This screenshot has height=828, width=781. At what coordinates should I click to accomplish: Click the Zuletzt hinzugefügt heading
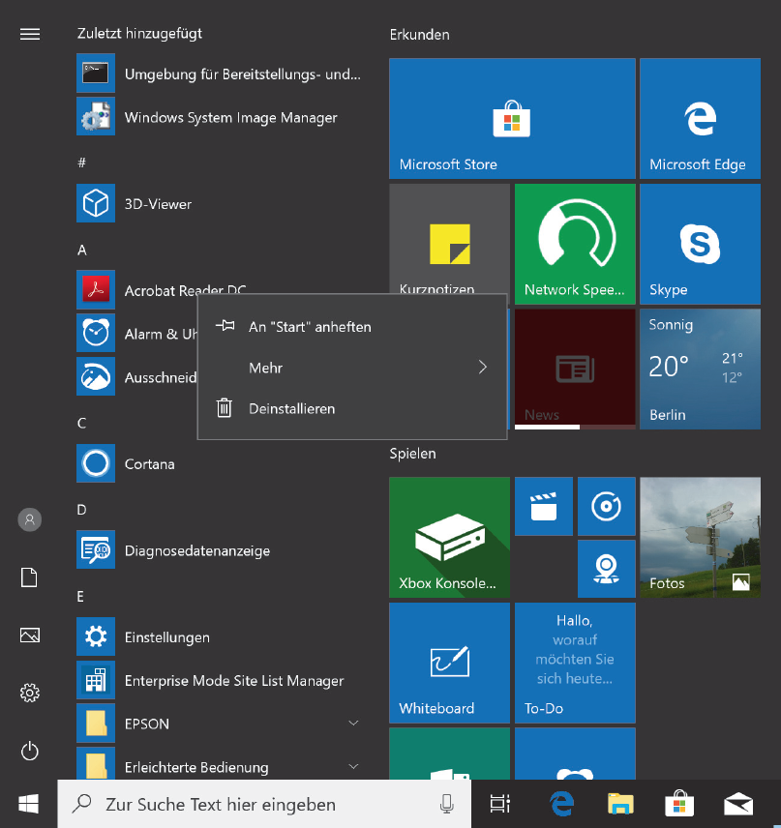tap(139, 33)
